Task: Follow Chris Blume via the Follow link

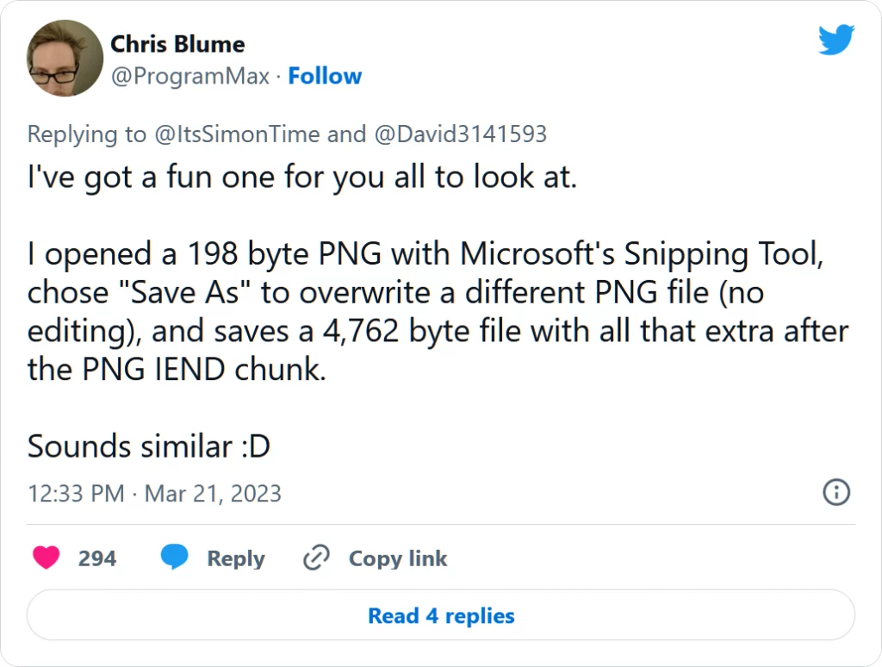Action: click(325, 76)
